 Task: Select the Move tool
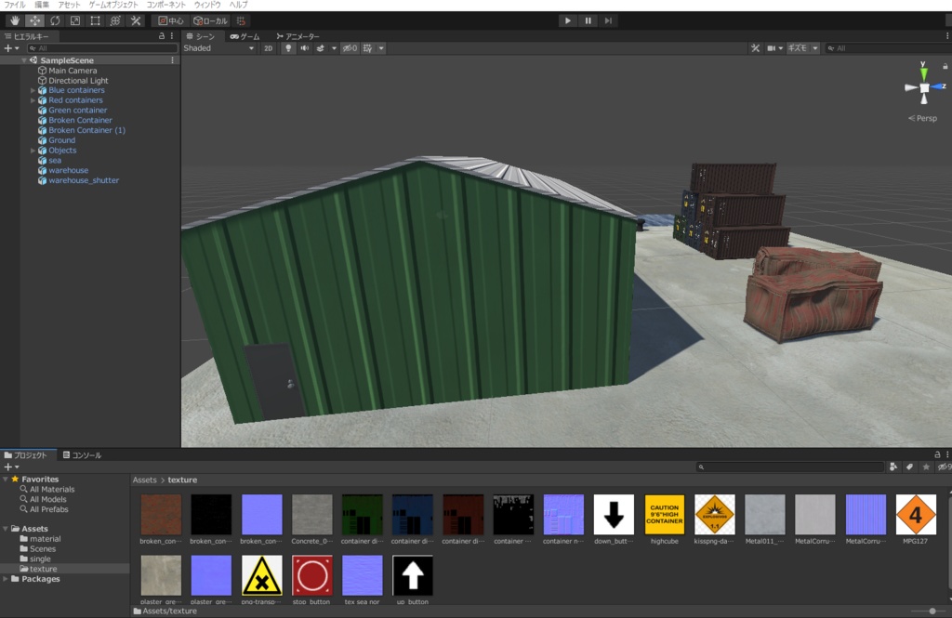point(34,20)
